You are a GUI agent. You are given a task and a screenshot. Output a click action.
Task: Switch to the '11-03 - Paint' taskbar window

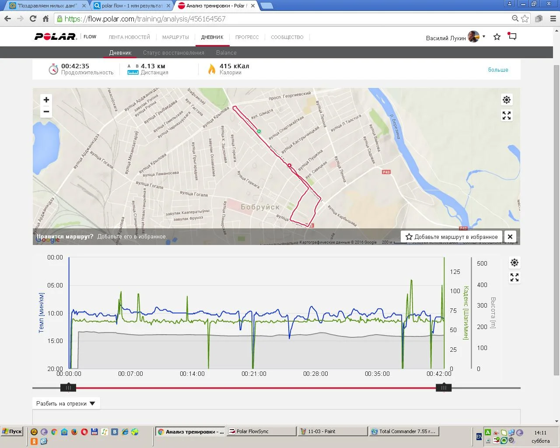tap(333, 431)
